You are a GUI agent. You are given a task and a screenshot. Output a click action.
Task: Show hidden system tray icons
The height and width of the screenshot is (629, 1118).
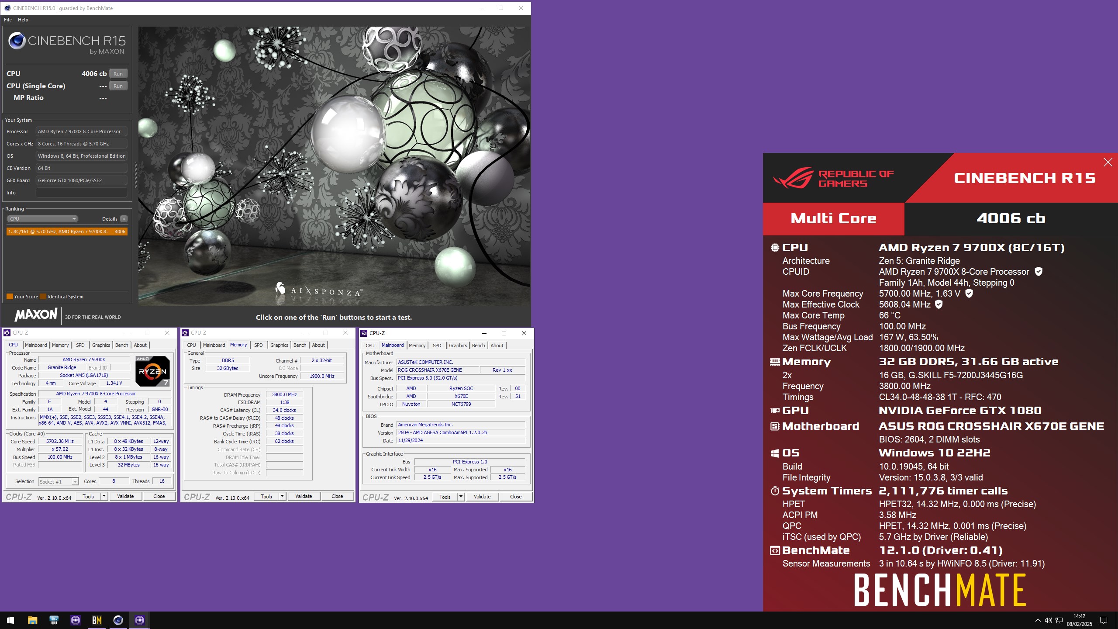click(1038, 620)
